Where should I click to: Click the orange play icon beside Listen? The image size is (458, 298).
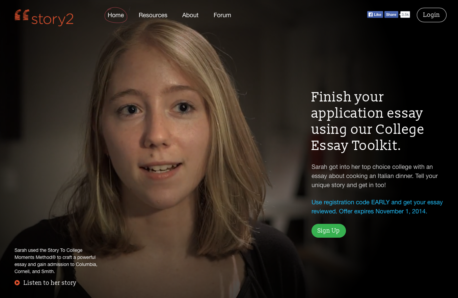point(17,282)
